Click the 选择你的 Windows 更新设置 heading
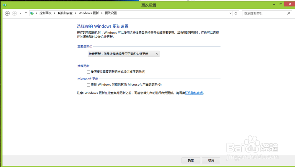 [x=103, y=26]
